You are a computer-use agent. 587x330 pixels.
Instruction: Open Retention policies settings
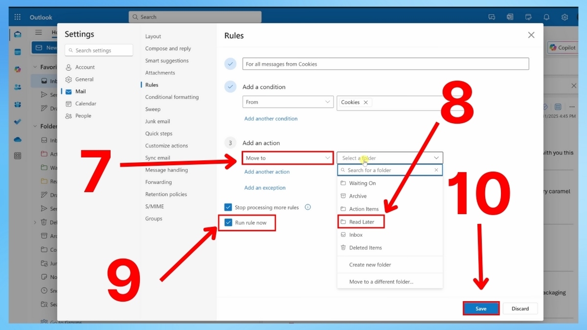166,195
